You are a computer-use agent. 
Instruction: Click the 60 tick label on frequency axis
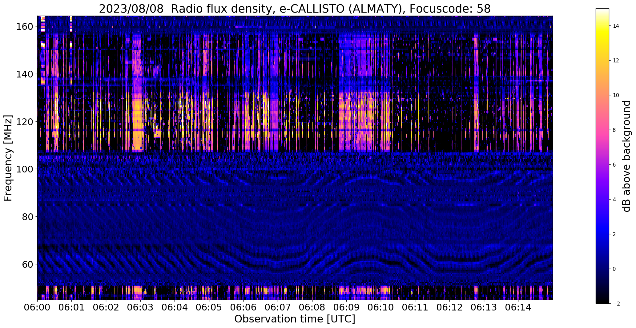(x=27, y=264)
